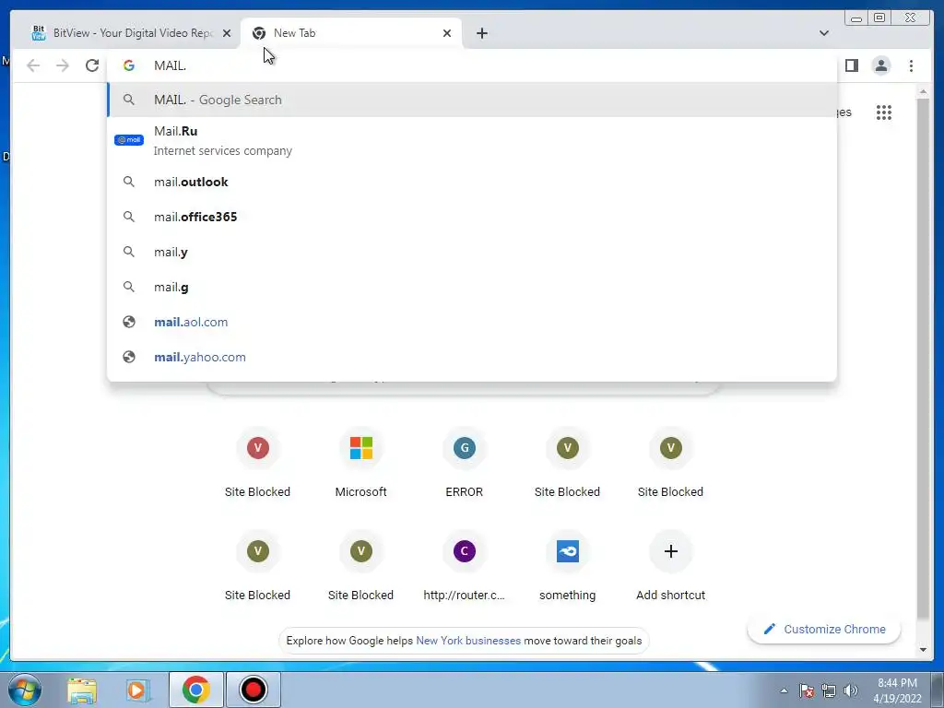Click the page vertical scrollbar thumb
The width and height of the screenshot is (944, 708).
pos(923,359)
